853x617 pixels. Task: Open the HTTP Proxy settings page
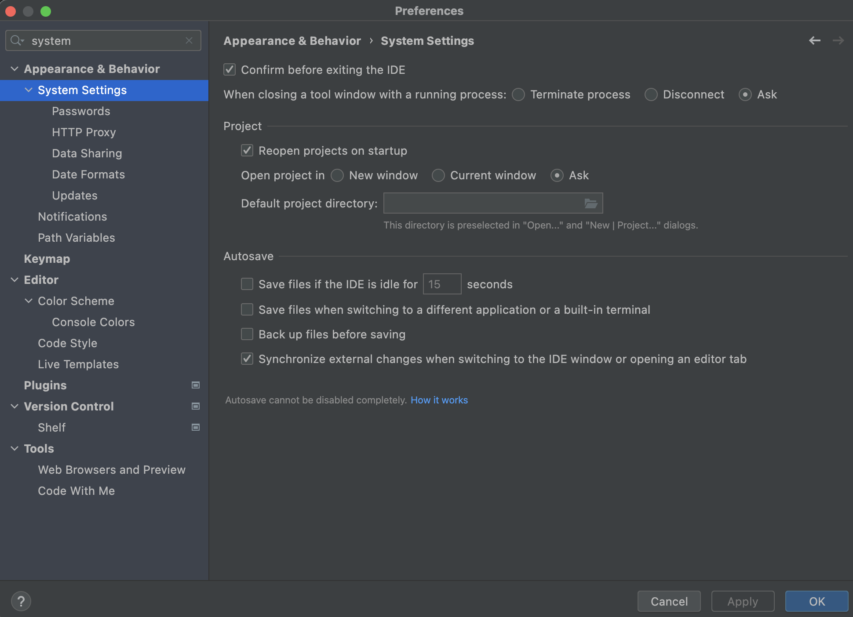click(84, 132)
